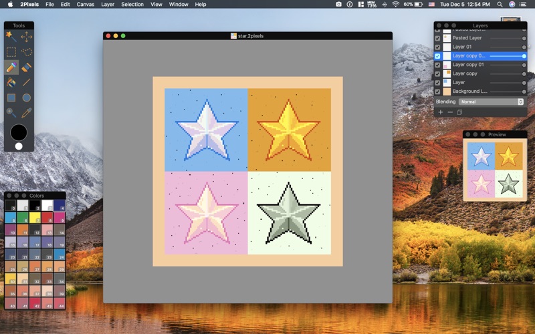Select the Pencil tool

click(x=11, y=67)
